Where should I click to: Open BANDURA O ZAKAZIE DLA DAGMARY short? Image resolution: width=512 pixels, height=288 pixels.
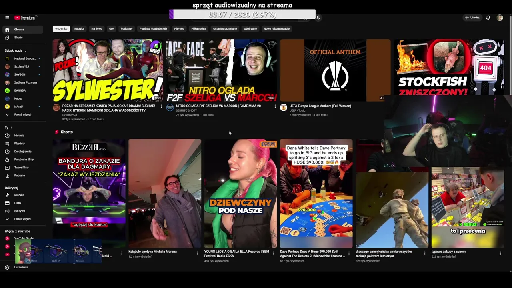click(89, 194)
